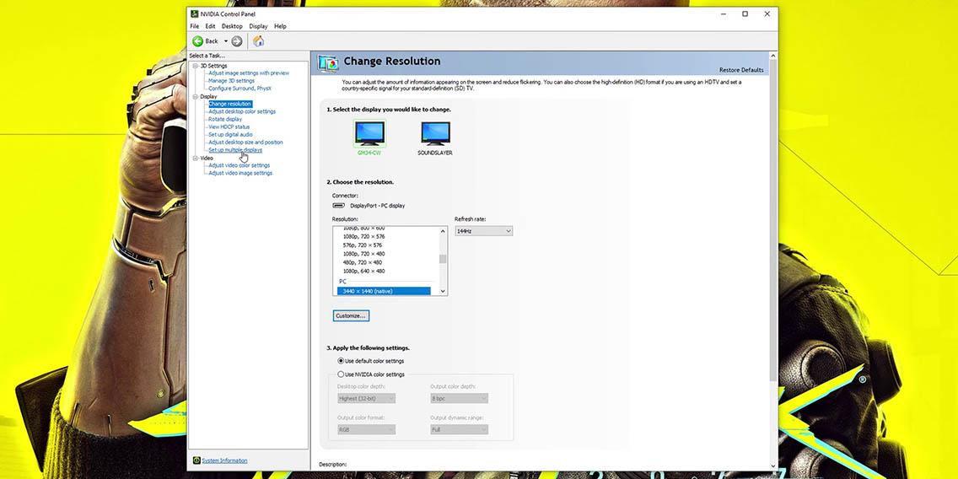This screenshot has height=479, width=958.
Task: Select the GM34-CW display monitor icon
Action: click(369, 133)
